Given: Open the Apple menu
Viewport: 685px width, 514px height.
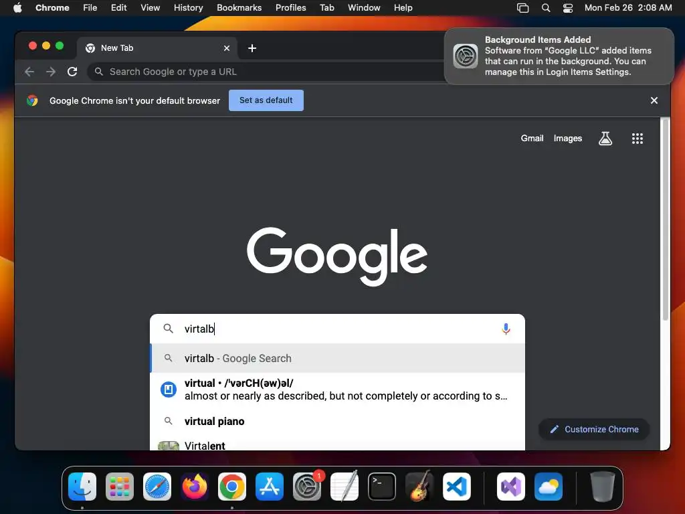Looking at the screenshot, I should [x=17, y=8].
